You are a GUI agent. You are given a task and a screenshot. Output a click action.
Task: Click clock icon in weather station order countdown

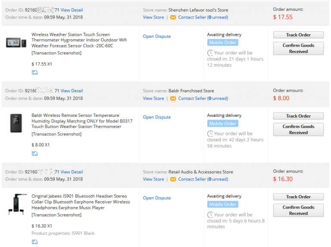point(210,53)
